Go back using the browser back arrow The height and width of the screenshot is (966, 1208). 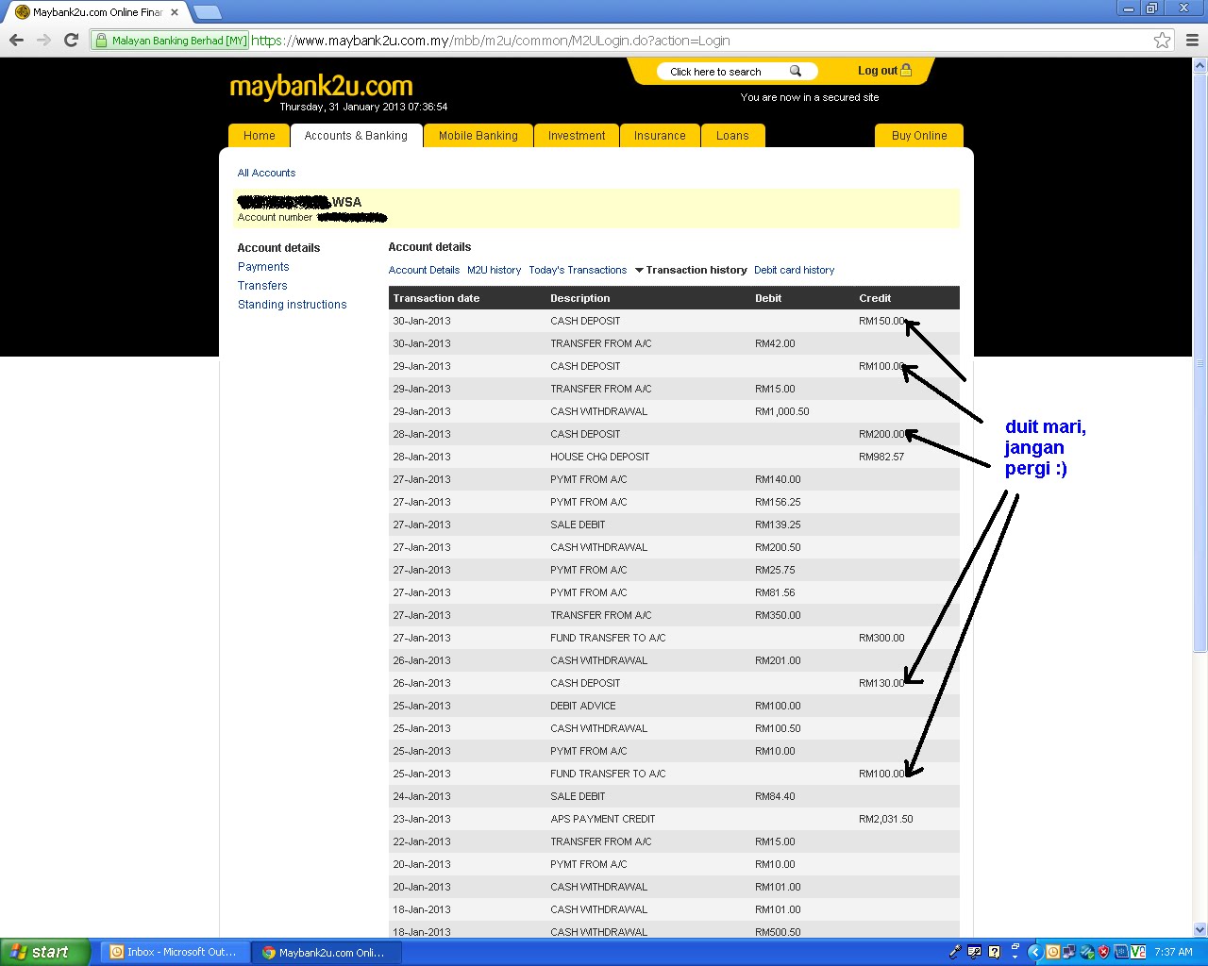coord(16,40)
